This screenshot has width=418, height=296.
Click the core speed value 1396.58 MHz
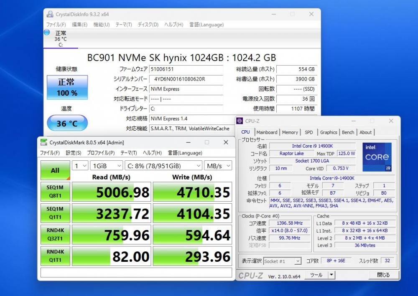(x=290, y=223)
